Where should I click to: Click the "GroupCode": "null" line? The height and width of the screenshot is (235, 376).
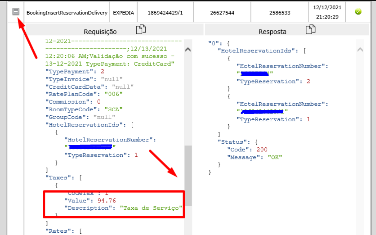tap(80, 117)
